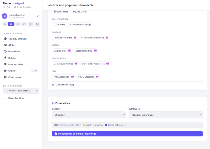Viewport: 210px width, 149px height.
Task: Click the logout arrow icon
Action: (37, 24)
